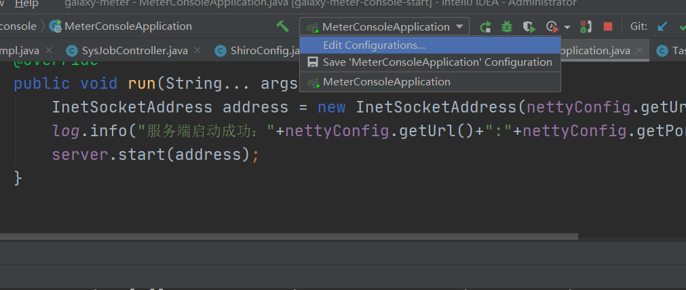The width and height of the screenshot is (686, 290).
Task: Click the MeterConsoleApplication breadcrumb class icon
Action: point(56,26)
